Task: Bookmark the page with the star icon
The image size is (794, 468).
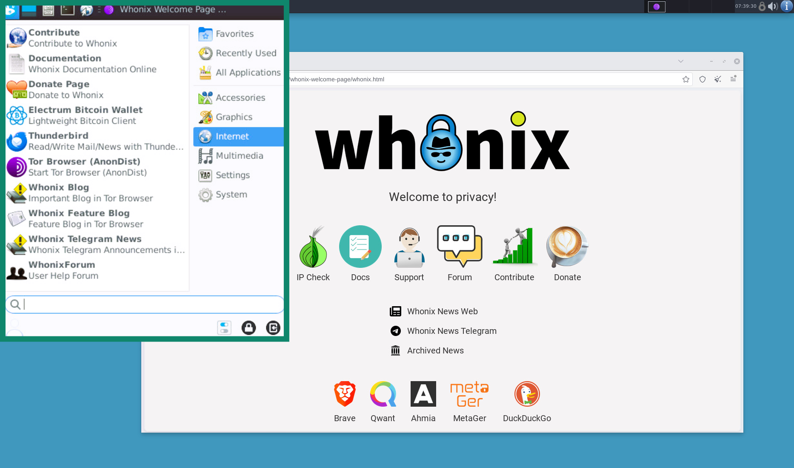Action: coord(685,79)
